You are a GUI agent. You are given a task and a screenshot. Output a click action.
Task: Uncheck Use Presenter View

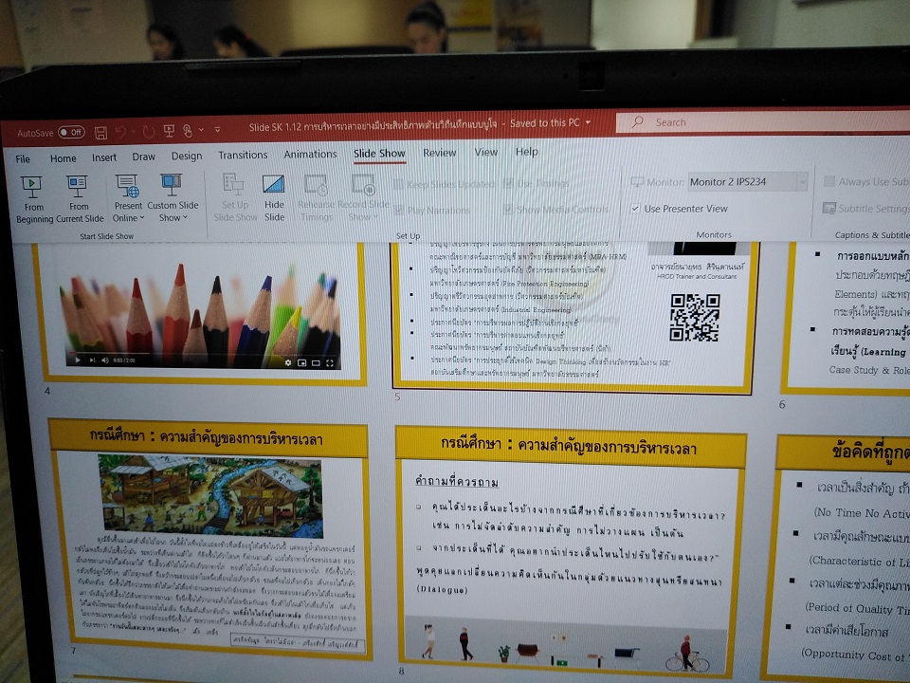click(x=635, y=209)
